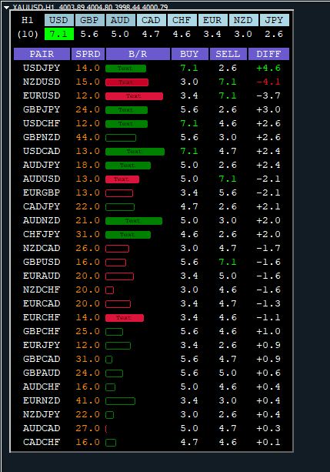Select the AUDUSD pair name
This screenshot has width=330, height=472.
tap(42, 179)
